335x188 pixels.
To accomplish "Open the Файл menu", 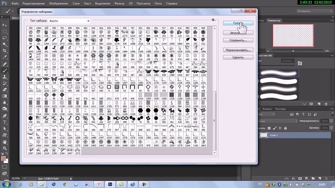I will 15,4.
